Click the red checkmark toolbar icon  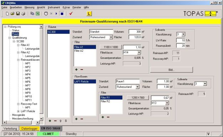click(71, 14)
